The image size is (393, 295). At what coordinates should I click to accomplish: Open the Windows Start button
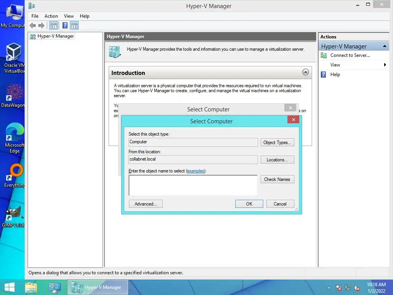(x=10, y=287)
